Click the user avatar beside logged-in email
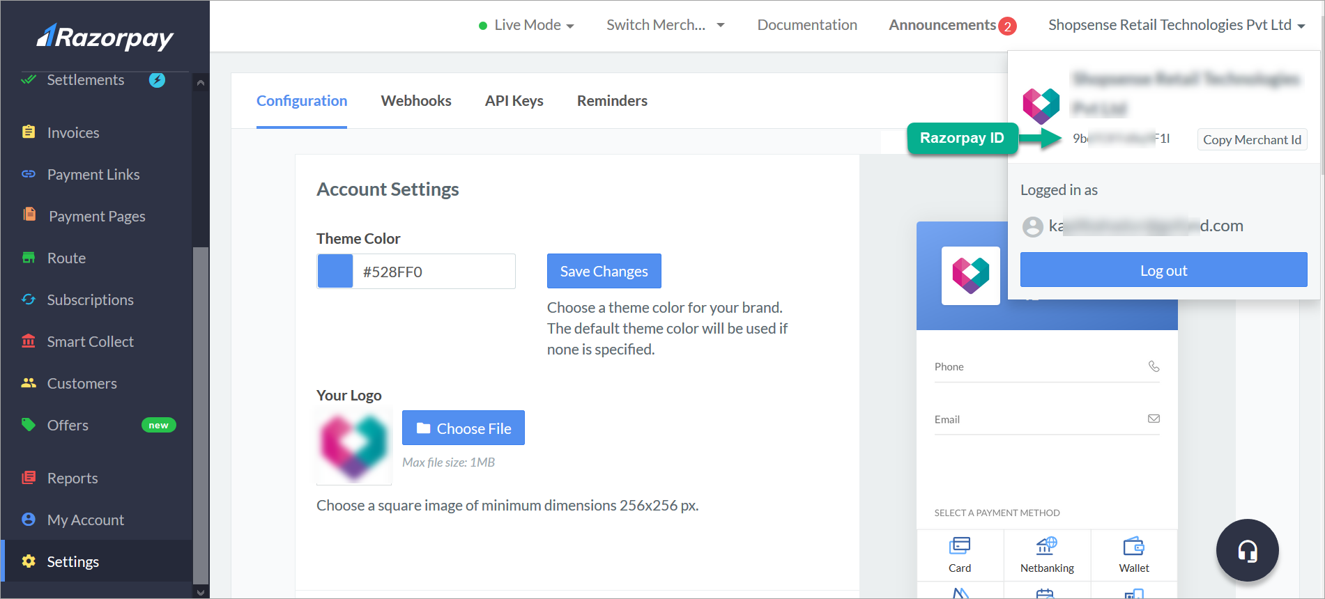1325x599 pixels. tap(1032, 226)
